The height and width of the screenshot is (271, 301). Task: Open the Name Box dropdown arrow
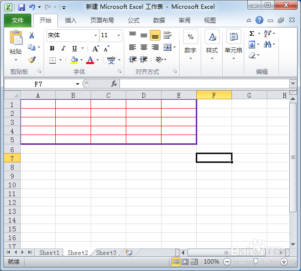point(77,84)
